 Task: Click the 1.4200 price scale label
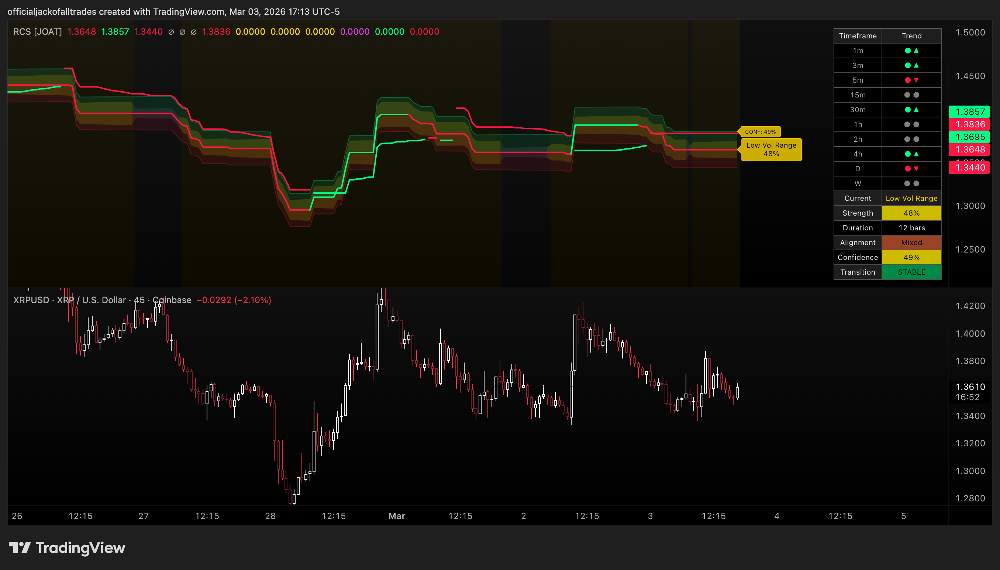[x=970, y=306]
